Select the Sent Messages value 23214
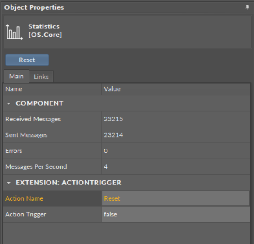254x244 pixels. pos(113,135)
